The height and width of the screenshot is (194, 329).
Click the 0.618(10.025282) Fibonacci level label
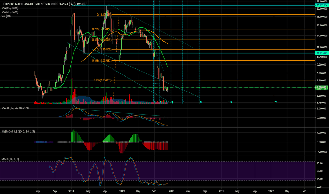[x=102, y=61]
